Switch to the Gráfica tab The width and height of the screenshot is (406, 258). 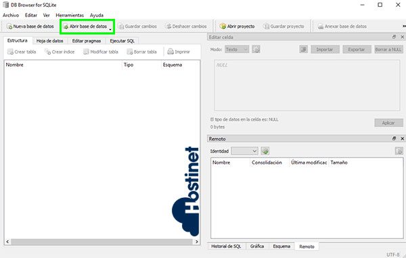pyautogui.click(x=257, y=247)
